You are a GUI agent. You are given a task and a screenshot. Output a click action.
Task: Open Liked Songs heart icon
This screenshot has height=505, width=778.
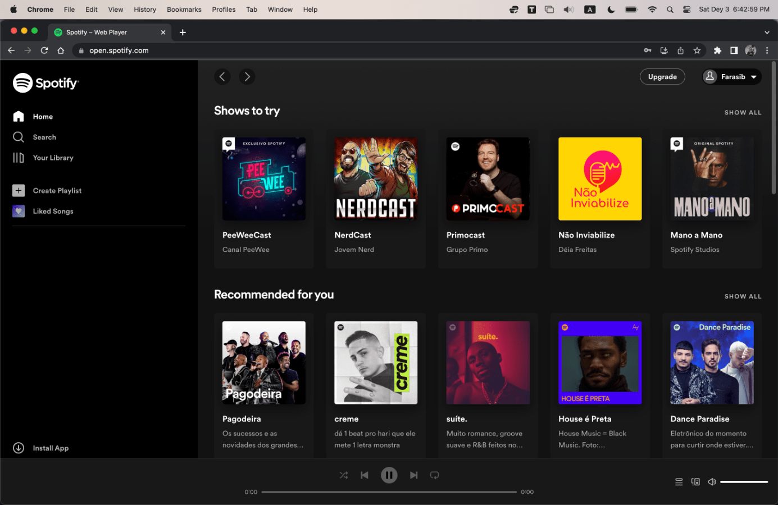[x=19, y=212]
